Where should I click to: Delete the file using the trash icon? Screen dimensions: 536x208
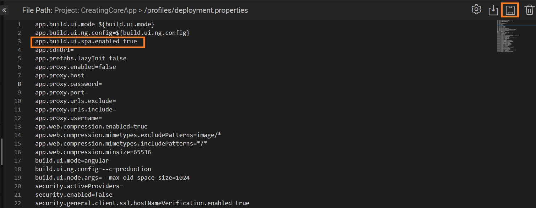tap(529, 10)
